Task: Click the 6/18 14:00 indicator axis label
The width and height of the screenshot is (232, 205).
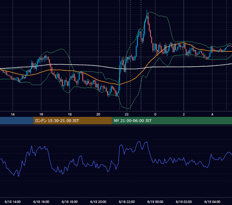Action: (13, 202)
